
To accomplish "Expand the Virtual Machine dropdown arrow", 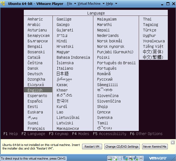I will 104,4.
